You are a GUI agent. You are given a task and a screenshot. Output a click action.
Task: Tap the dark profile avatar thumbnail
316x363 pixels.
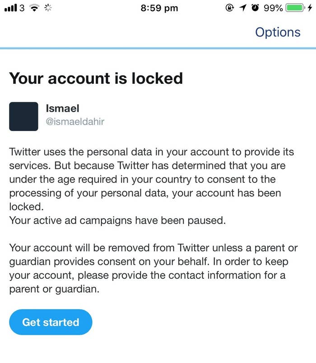pyautogui.click(x=23, y=117)
